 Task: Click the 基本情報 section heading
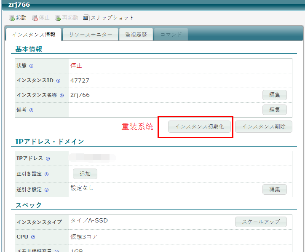point(29,49)
